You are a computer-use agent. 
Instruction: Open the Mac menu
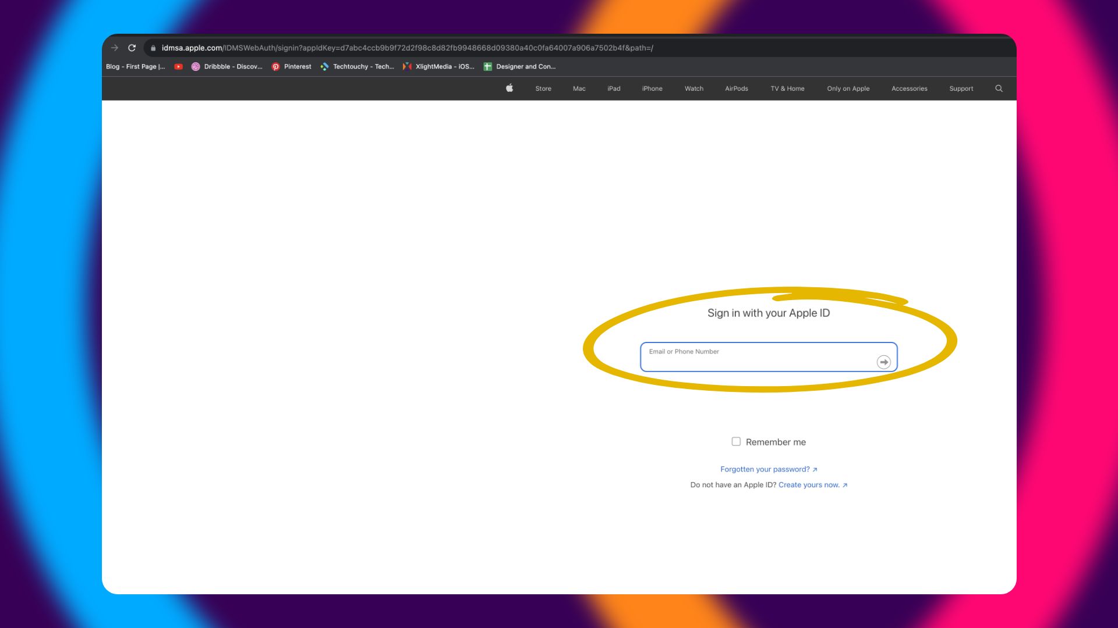point(579,89)
